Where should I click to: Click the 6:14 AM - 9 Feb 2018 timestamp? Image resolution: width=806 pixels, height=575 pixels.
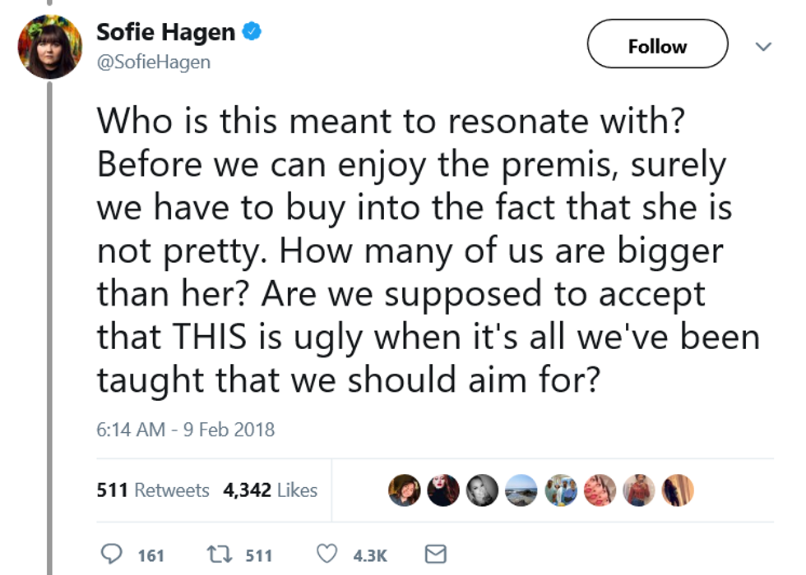click(188, 430)
